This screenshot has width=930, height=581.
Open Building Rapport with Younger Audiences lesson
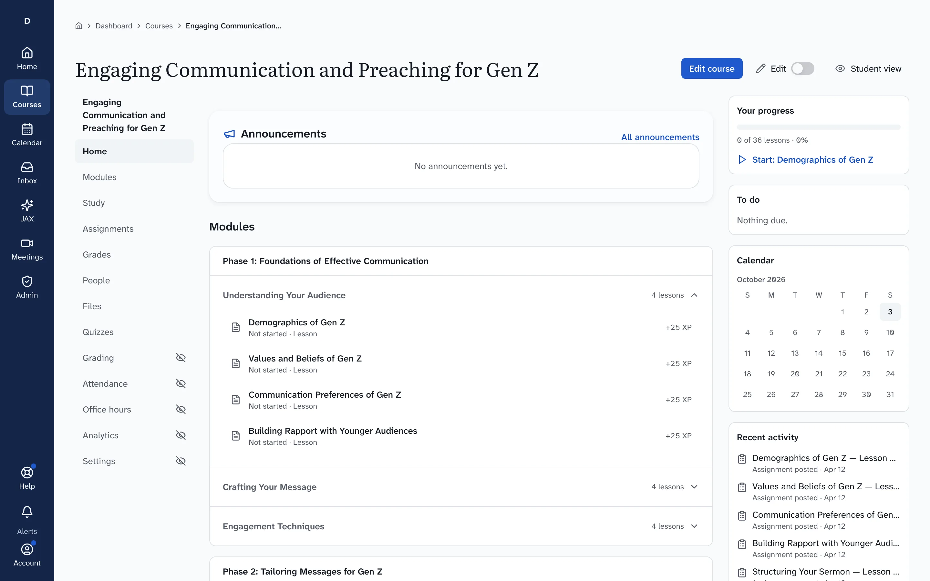(461, 436)
